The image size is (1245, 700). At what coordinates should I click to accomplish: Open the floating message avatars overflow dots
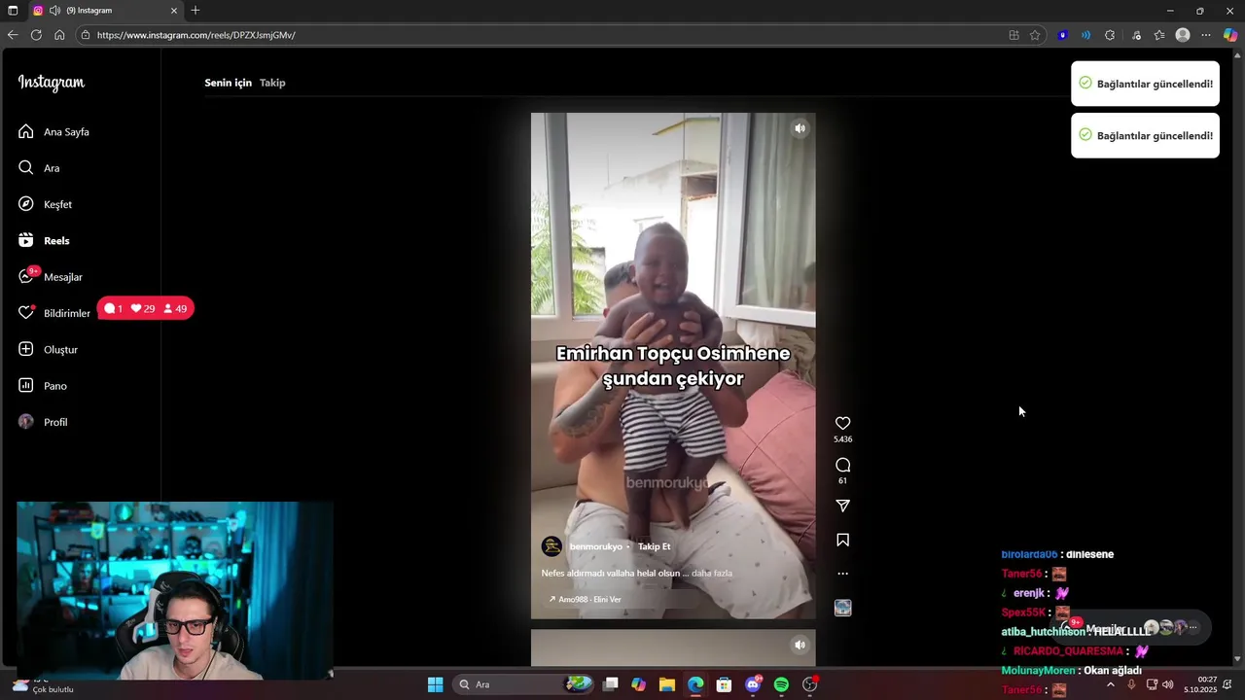pos(1193,628)
